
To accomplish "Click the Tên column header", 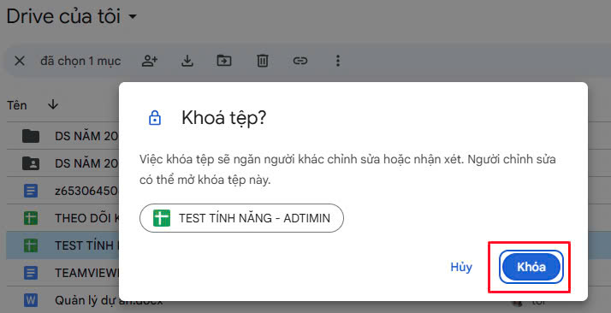I will coord(17,105).
